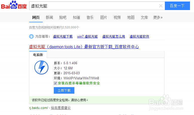
Task: Switch to the 新闻 tab
Action: click(x=49, y=17)
